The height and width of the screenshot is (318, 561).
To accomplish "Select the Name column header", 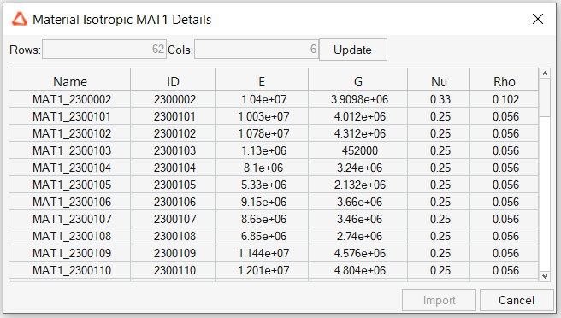I will point(70,81).
